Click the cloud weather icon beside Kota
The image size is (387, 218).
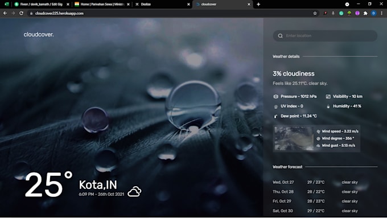[134, 192]
